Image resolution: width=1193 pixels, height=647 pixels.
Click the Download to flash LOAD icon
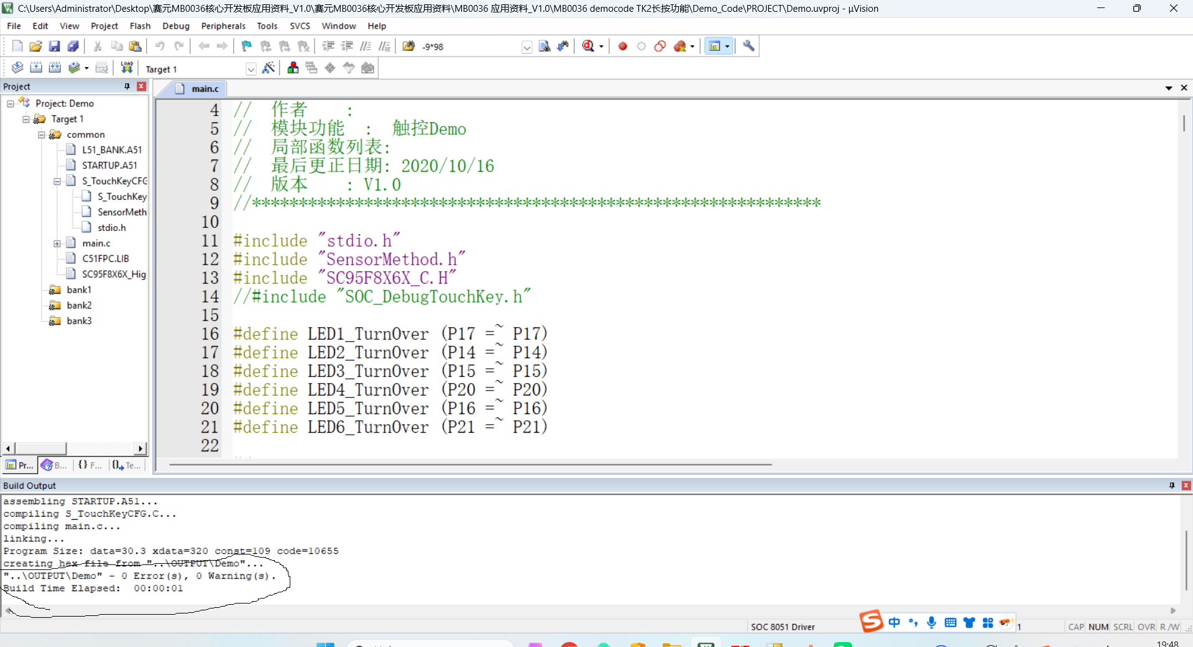(x=127, y=68)
